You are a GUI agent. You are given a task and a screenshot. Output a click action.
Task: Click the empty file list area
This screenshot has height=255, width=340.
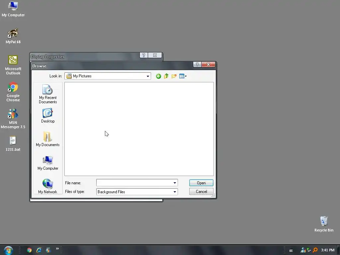click(x=139, y=129)
